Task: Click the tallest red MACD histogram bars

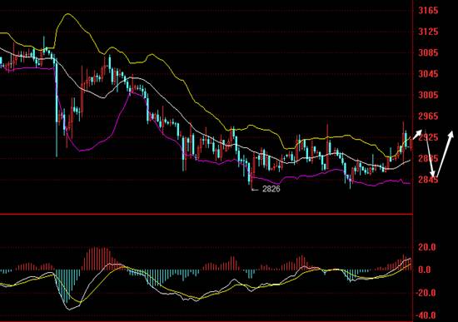Action: coord(98,258)
